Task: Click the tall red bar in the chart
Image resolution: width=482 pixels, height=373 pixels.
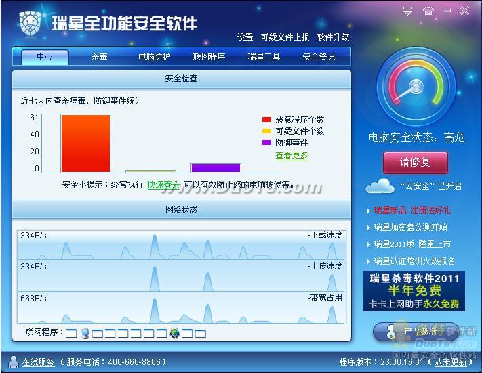Action: [86, 144]
